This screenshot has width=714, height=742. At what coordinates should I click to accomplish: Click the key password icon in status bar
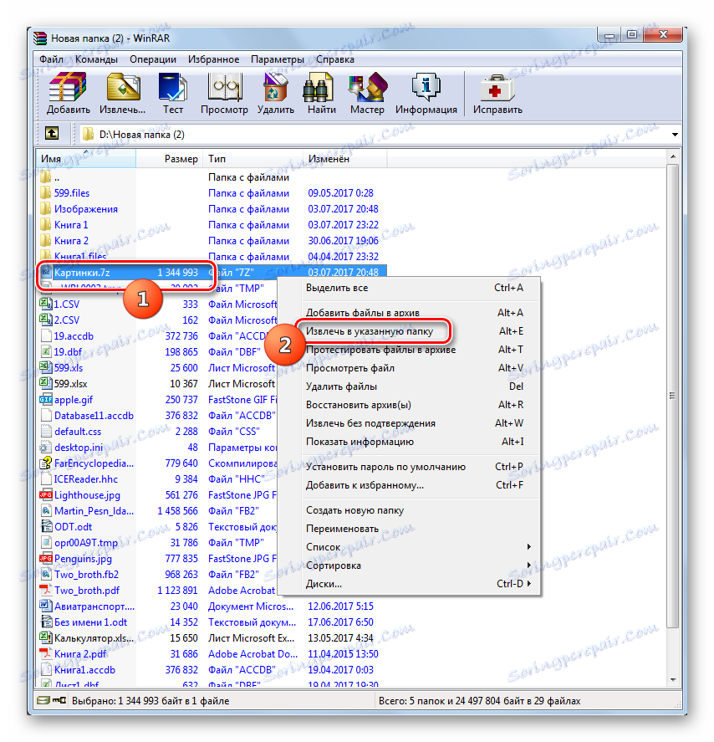59,700
